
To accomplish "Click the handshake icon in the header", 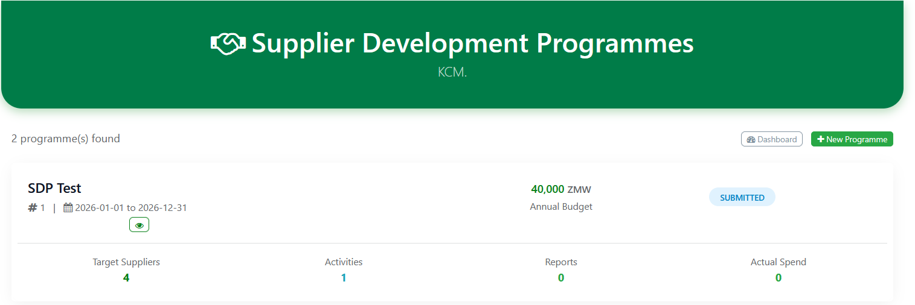I will click(x=228, y=43).
